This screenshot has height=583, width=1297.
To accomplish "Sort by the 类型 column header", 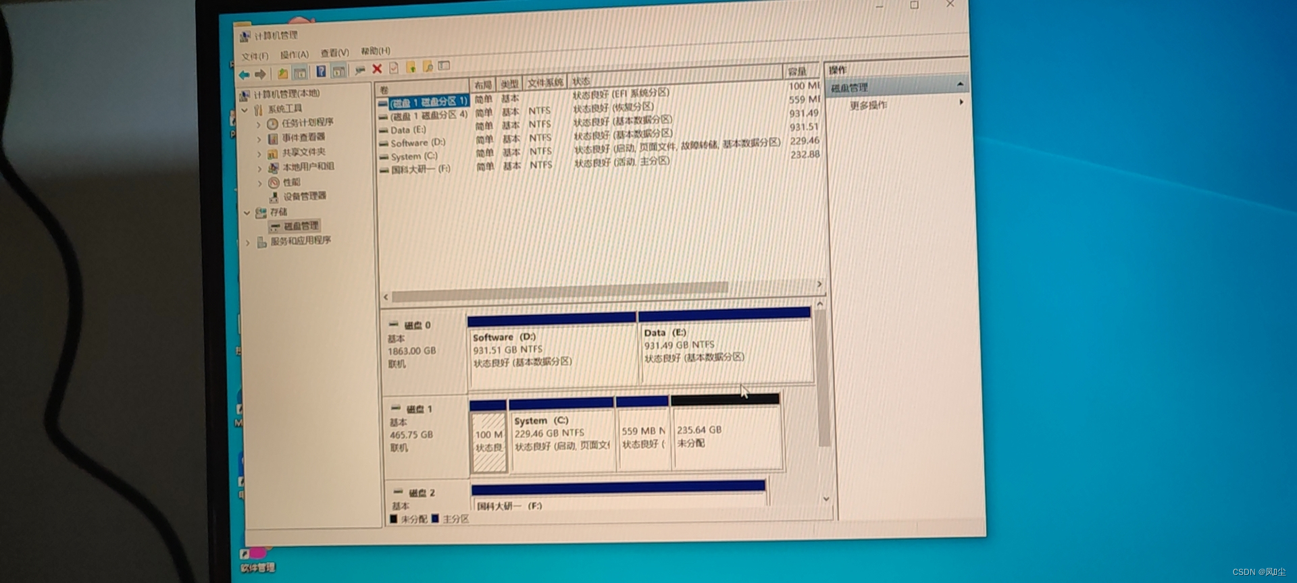I will coord(510,84).
